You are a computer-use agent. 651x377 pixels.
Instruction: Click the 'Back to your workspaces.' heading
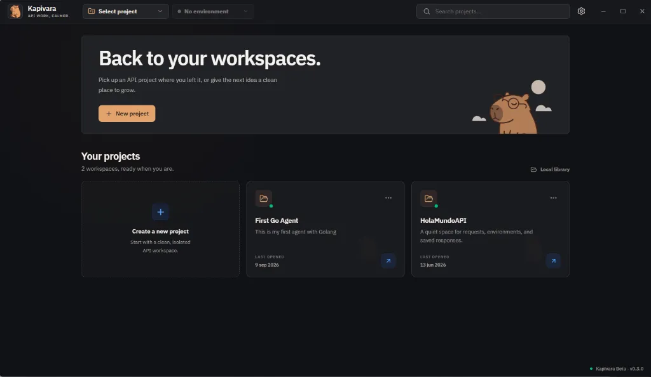click(x=210, y=58)
